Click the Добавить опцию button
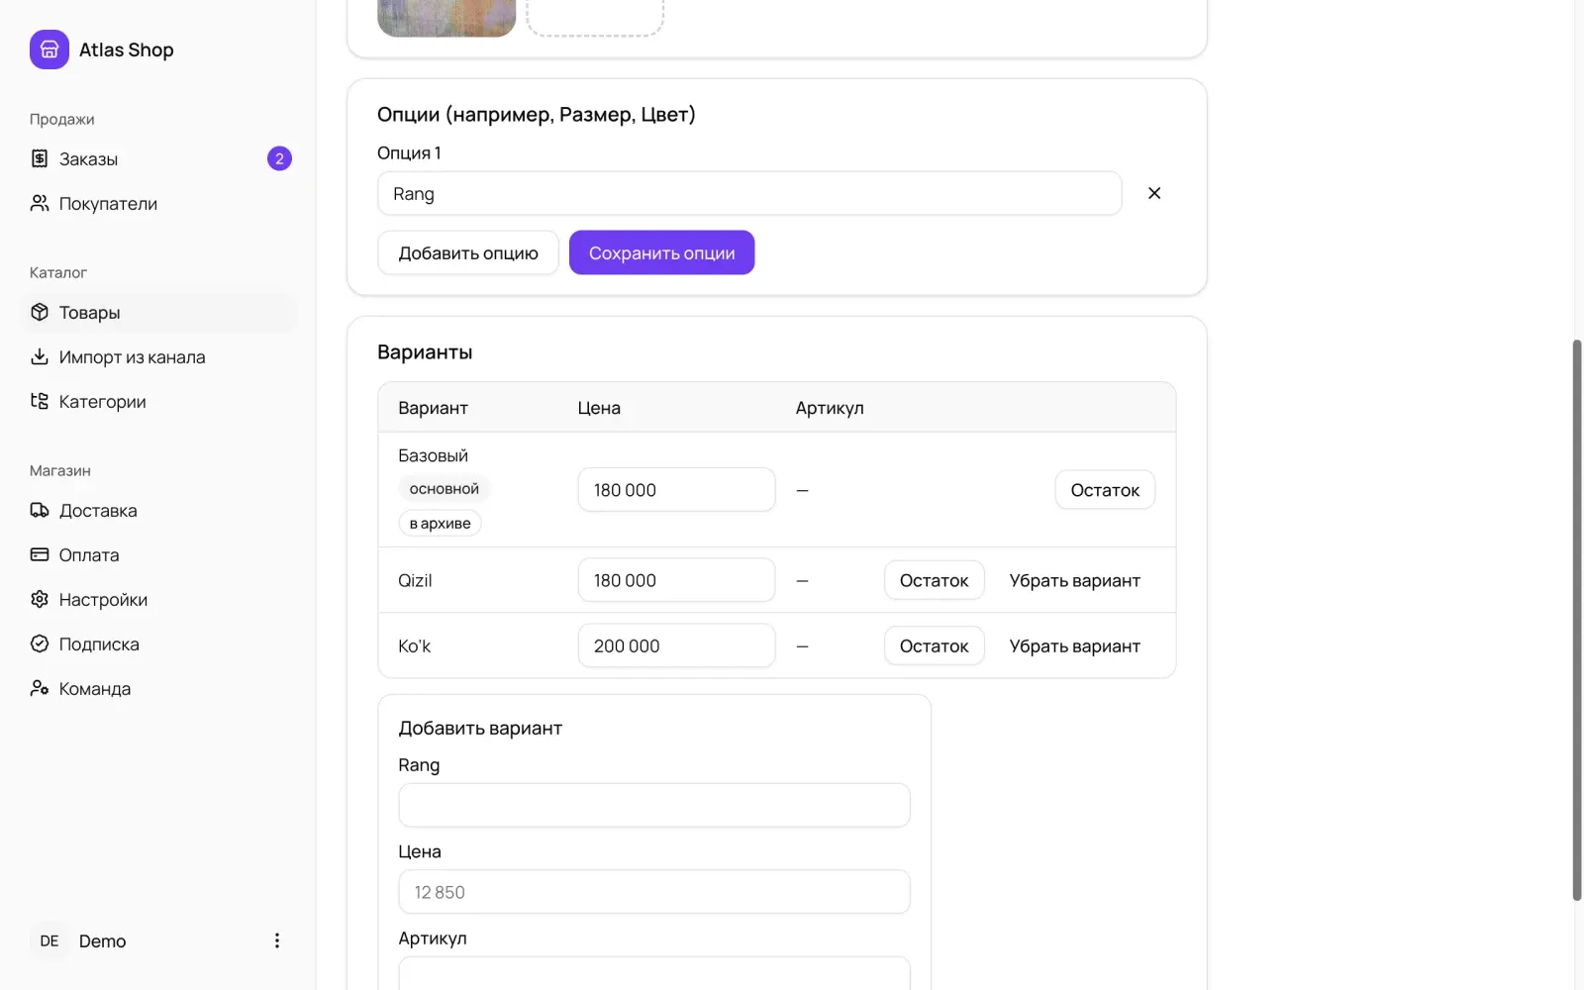The width and height of the screenshot is (1584, 990). 468,252
